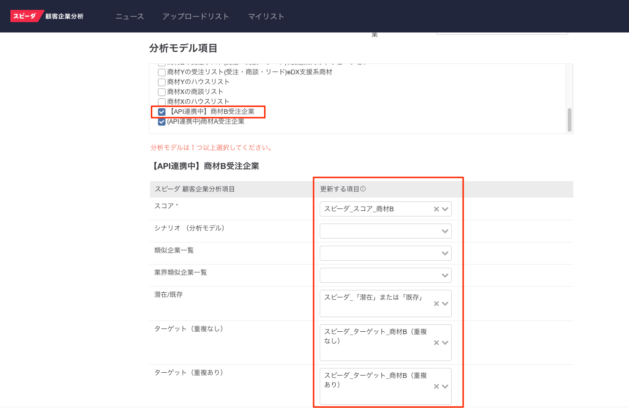Clear ターゲット（重複あり） field with X icon
629x408 pixels.
(x=436, y=386)
